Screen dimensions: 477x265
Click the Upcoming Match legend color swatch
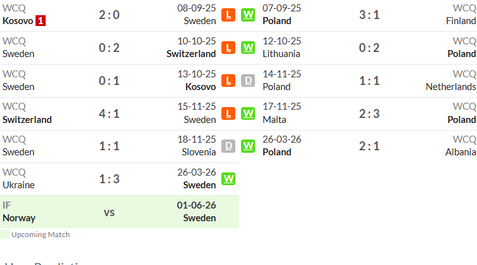(5, 235)
